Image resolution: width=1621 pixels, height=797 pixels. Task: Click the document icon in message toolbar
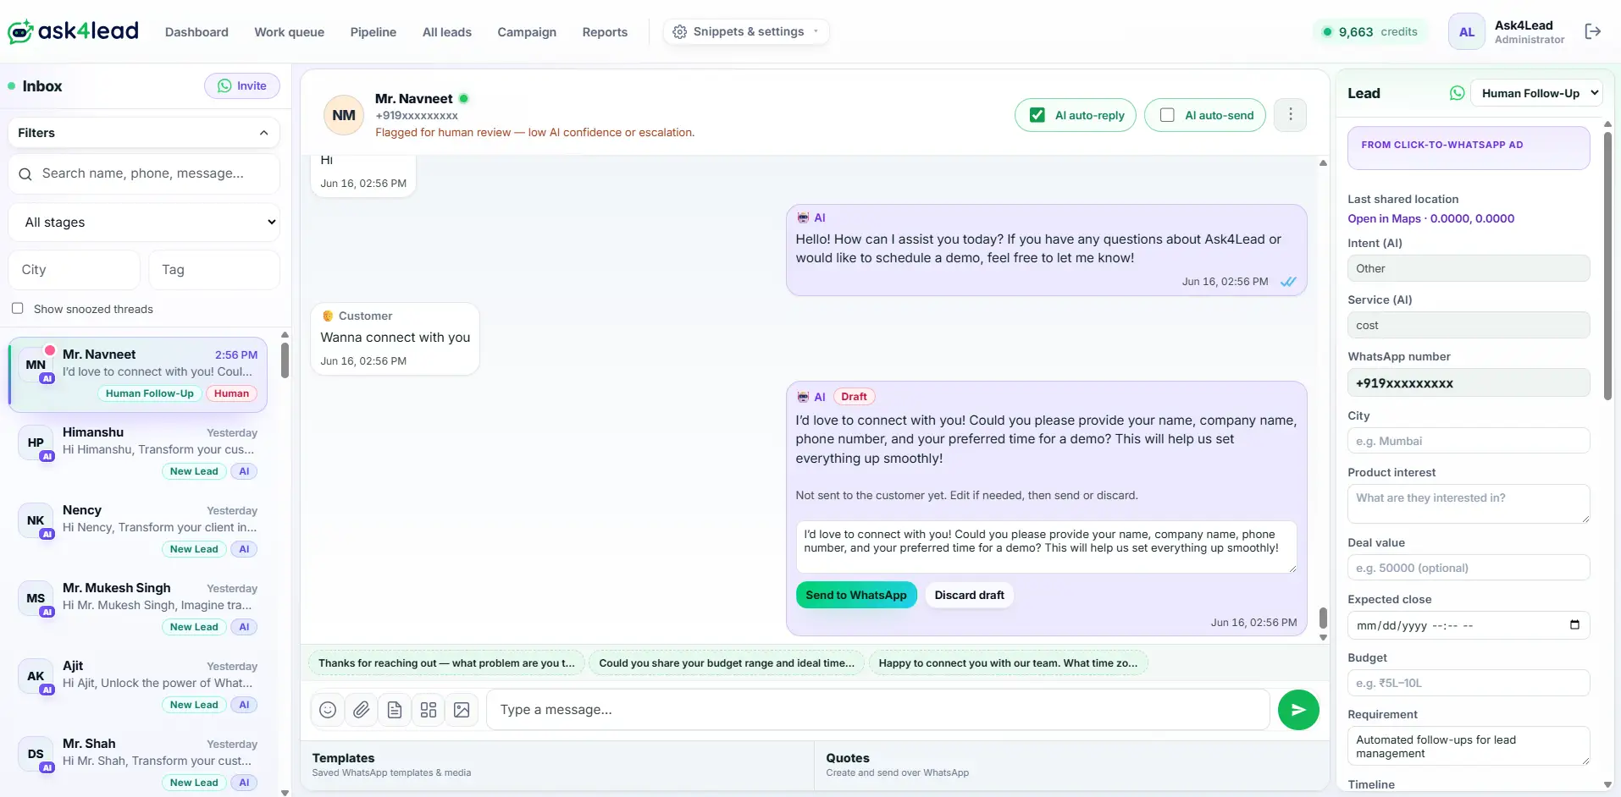pos(395,710)
